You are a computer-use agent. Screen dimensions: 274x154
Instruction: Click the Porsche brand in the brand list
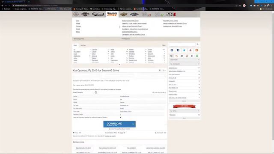pos(132,58)
